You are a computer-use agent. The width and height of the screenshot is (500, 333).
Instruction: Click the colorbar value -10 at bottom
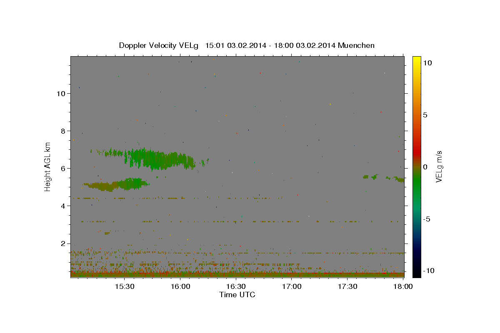pos(429,271)
